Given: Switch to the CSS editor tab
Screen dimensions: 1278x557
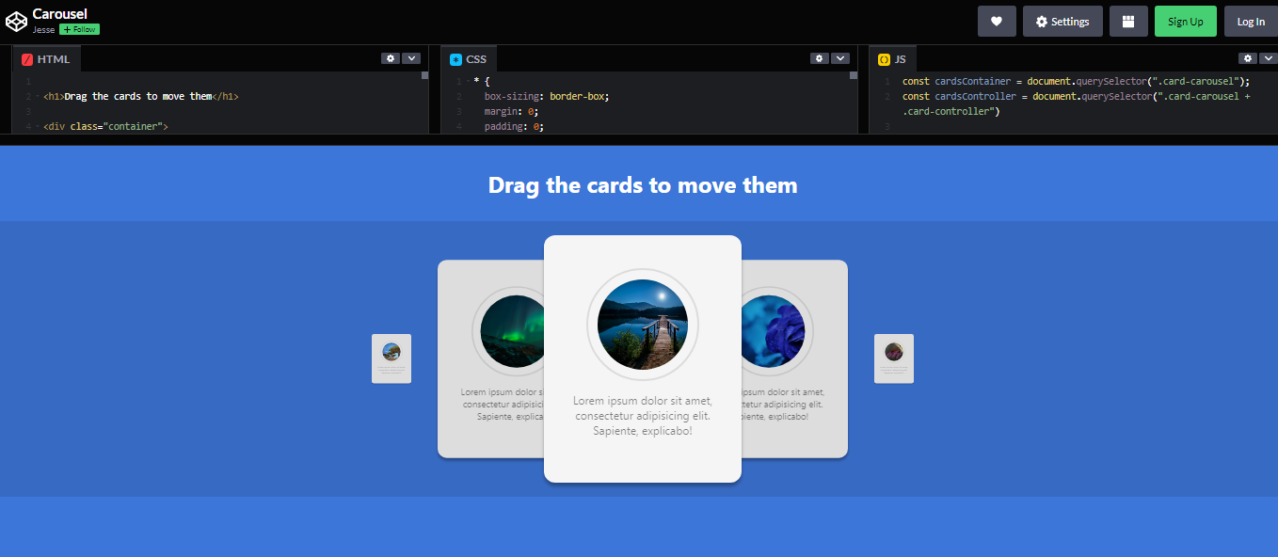Looking at the screenshot, I should (479, 57).
